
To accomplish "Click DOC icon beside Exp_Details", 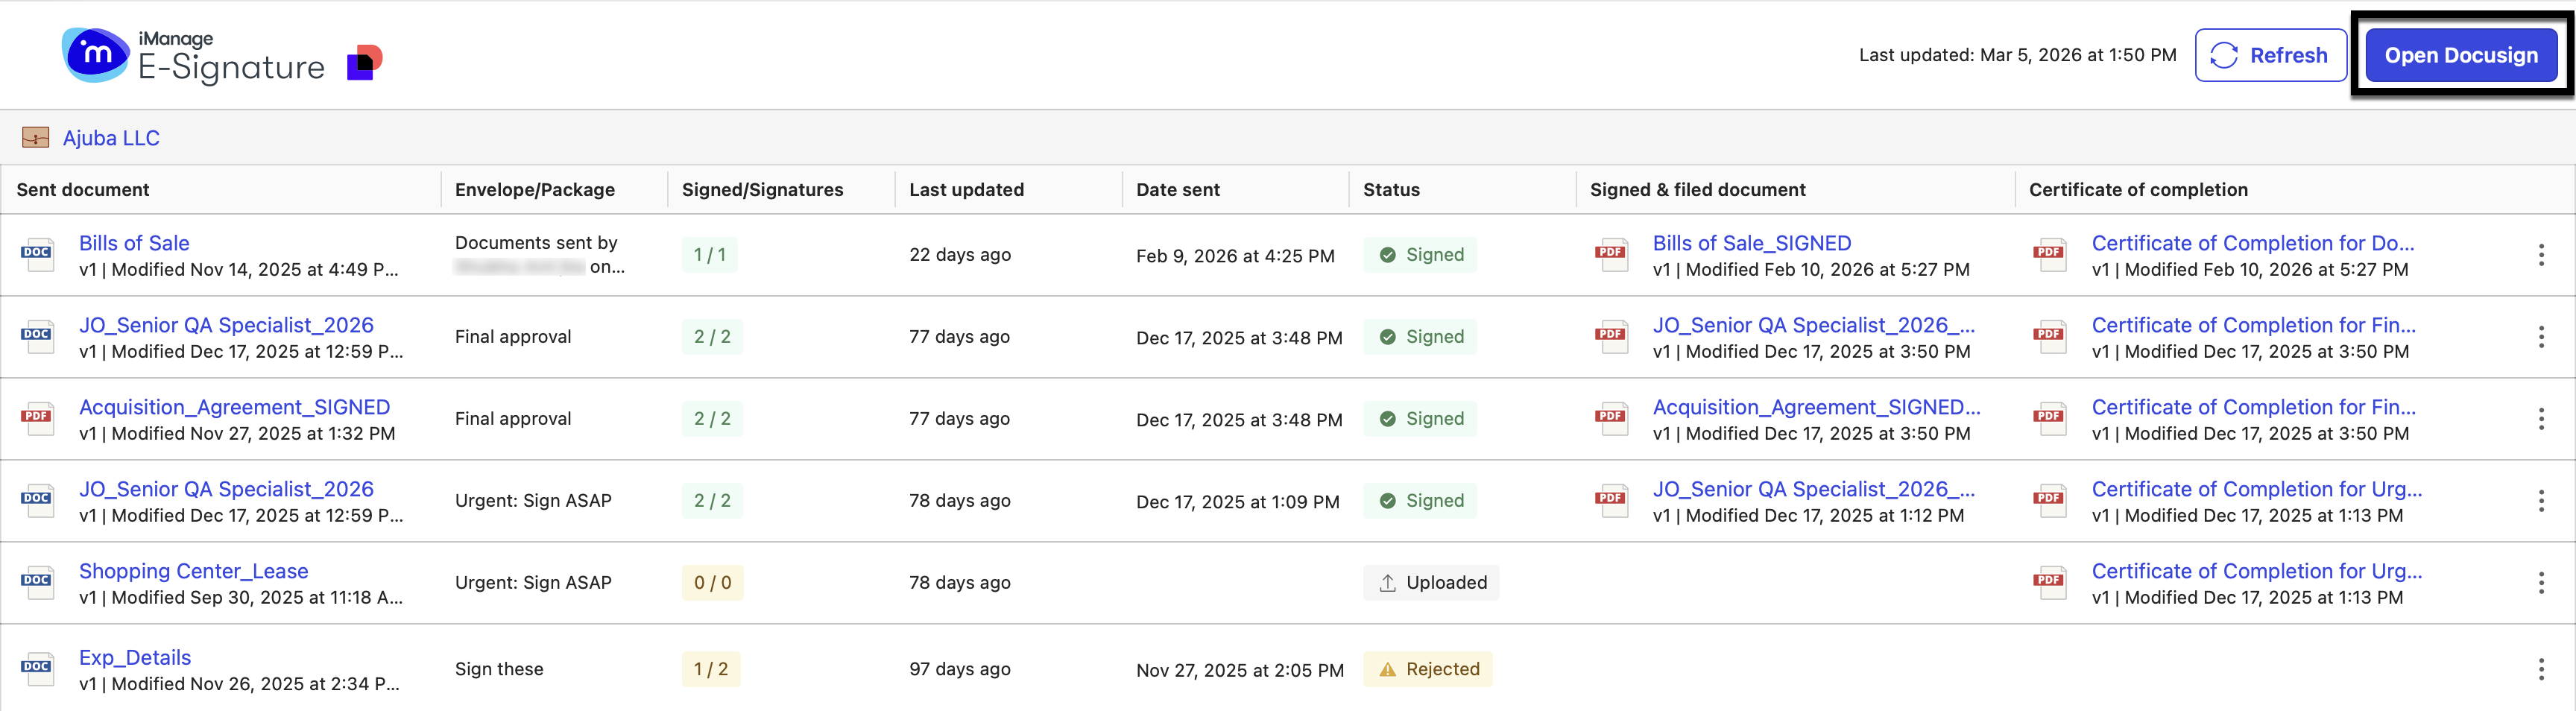I will [x=37, y=669].
